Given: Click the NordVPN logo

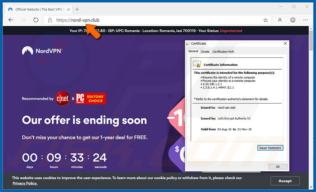Looking at the screenshot, I should pos(42,51).
